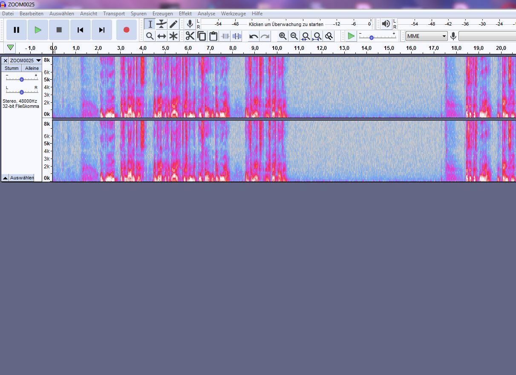Silence the audio selection
This screenshot has height=375, width=516.
pyautogui.click(x=236, y=36)
